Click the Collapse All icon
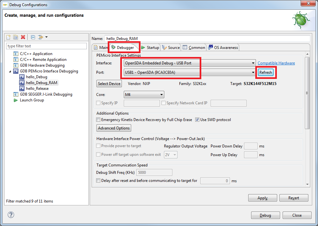This screenshot has height=226, width=318. pyautogui.click(x=33, y=37)
